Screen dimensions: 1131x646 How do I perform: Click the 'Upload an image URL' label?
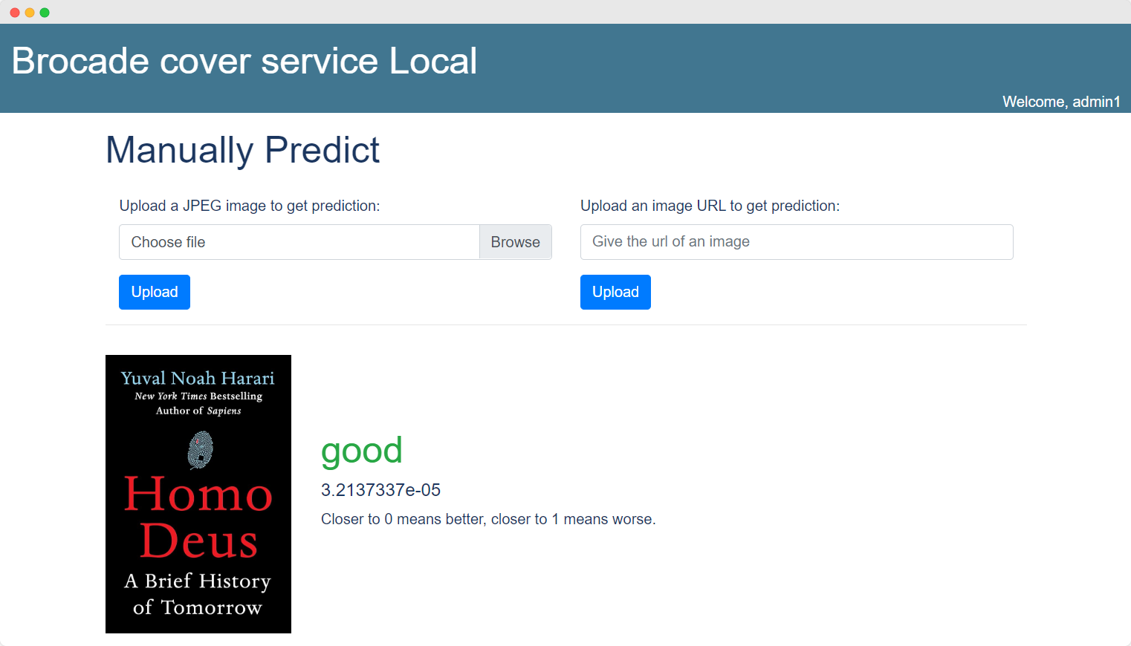(710, 206)
